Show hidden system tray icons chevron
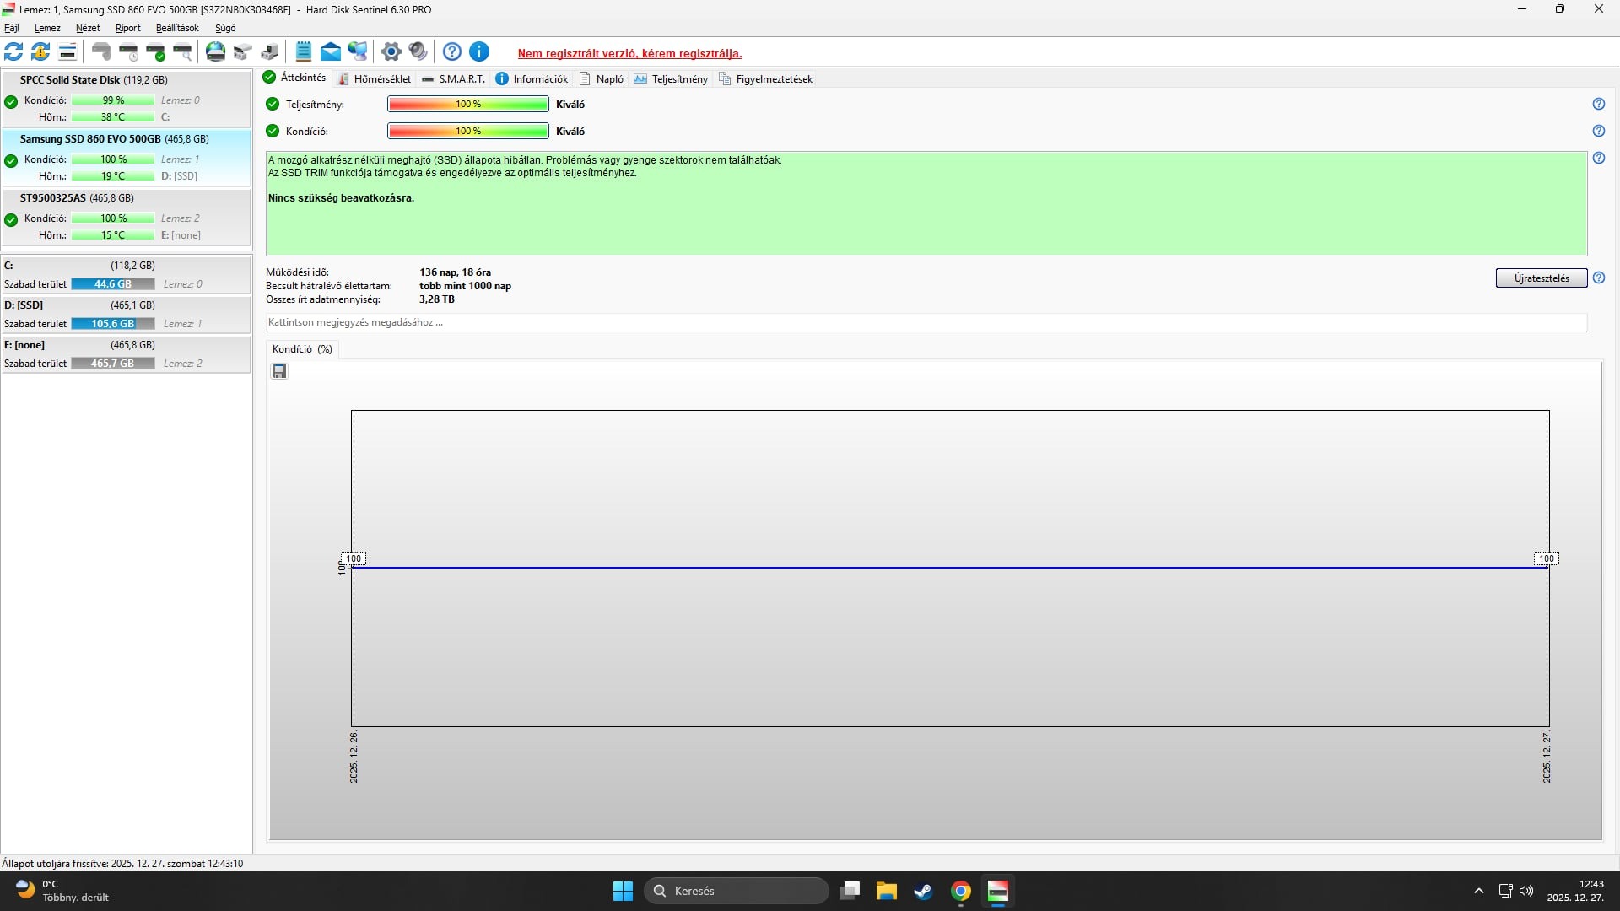The image size is (1620, 911). pyautogui.click(x=1478, y=891)
